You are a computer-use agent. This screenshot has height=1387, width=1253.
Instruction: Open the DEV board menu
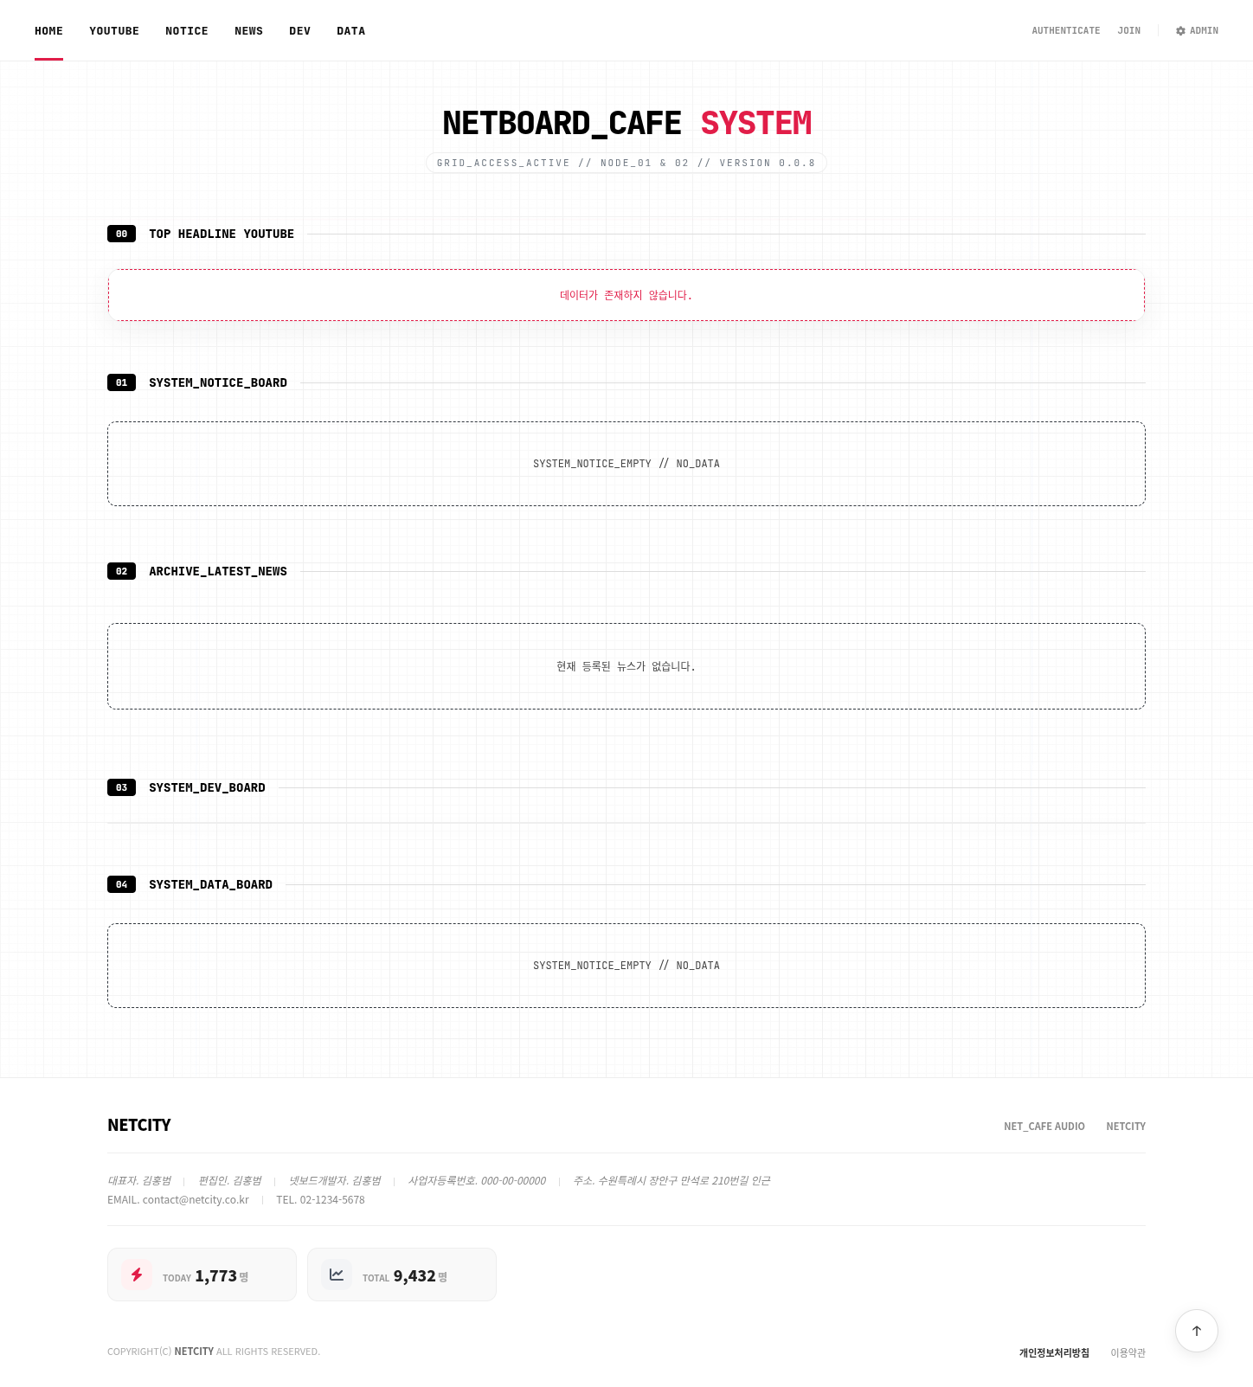pyautogui.click(x=299, y=31)
